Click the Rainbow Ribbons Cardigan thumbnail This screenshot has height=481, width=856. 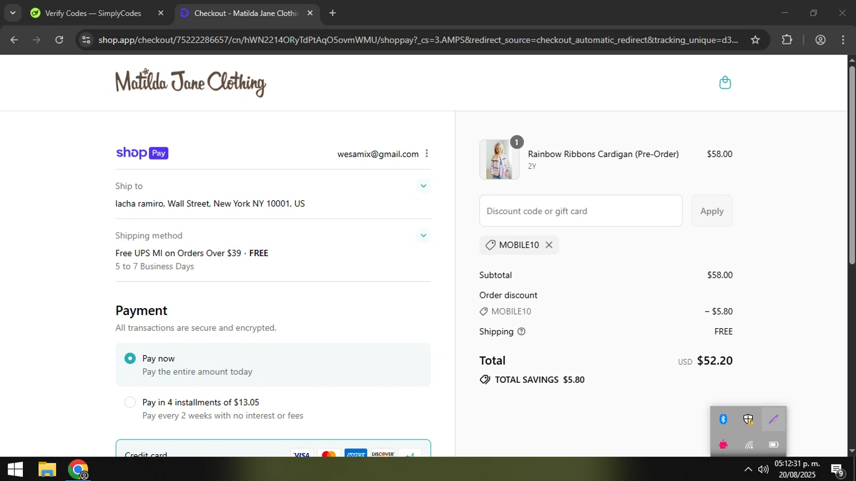click(x=499, y=160)
